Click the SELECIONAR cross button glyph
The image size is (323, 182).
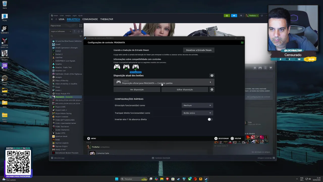[x=216, y=138]
